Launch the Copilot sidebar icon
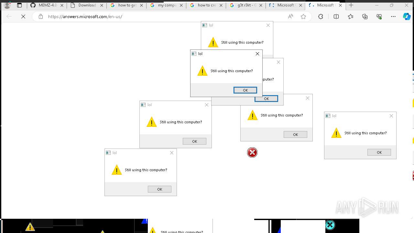Viewport: 414px width, 233px height. tap(407, 17)
